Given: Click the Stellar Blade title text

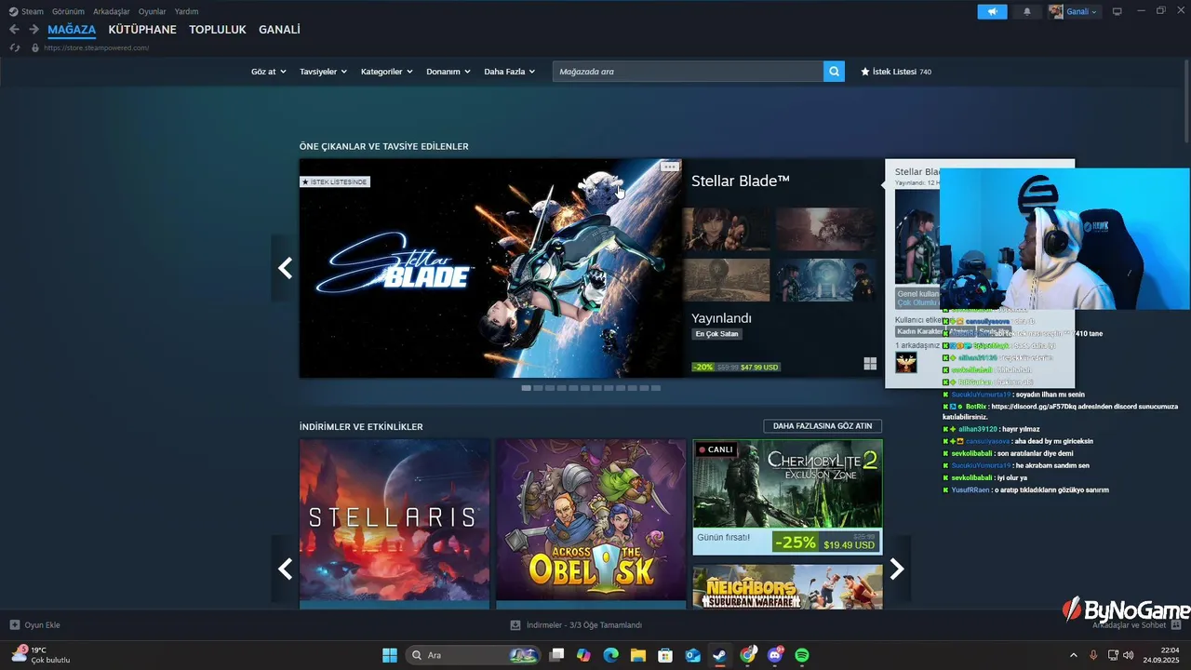Looking at the screenshot, I should 741,181.
